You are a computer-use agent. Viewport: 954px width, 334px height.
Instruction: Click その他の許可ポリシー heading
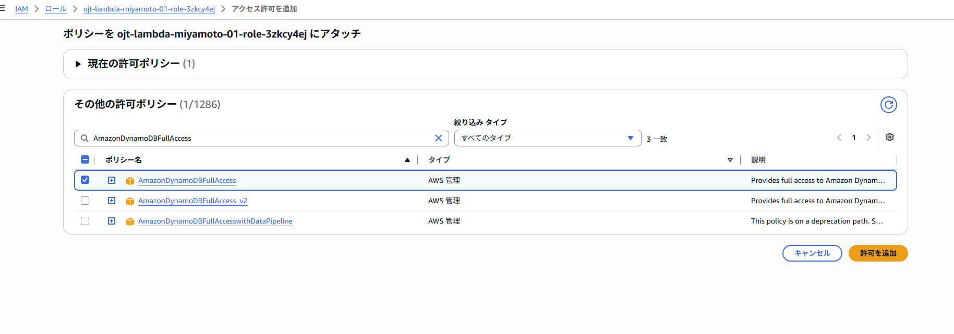(125, 104)
